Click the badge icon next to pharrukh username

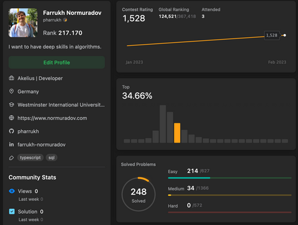point(65,20)
